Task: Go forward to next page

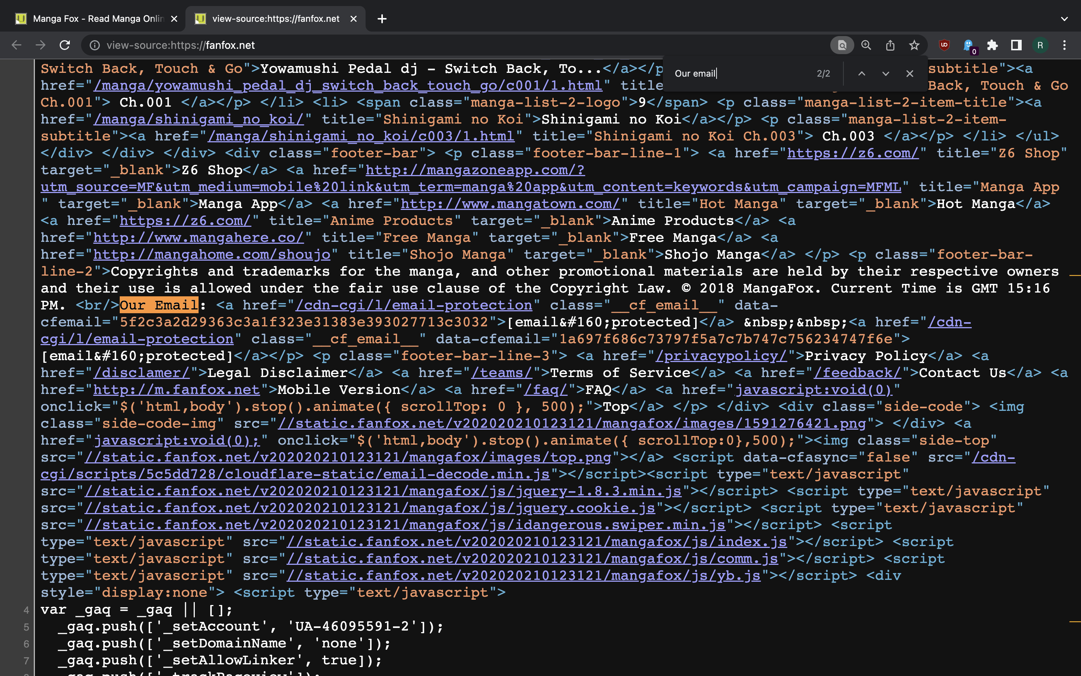Action: point(41,45)
